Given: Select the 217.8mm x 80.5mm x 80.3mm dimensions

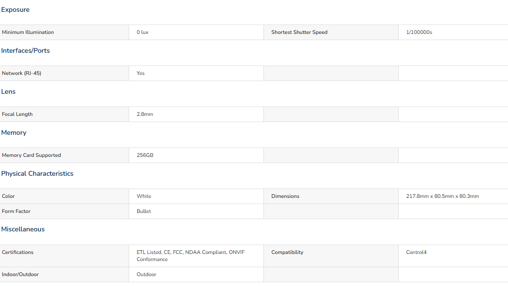Looking at the screenshot, I should click(x=442, y=196).
